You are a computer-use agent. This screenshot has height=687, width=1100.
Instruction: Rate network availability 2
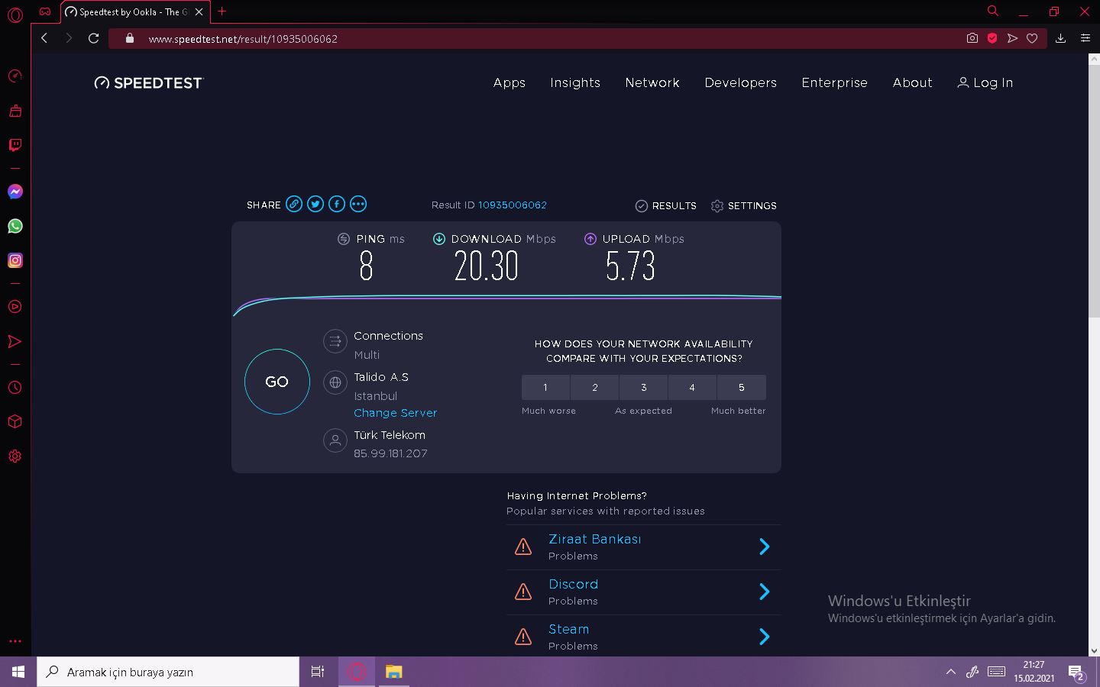click(x=594, y=387)
